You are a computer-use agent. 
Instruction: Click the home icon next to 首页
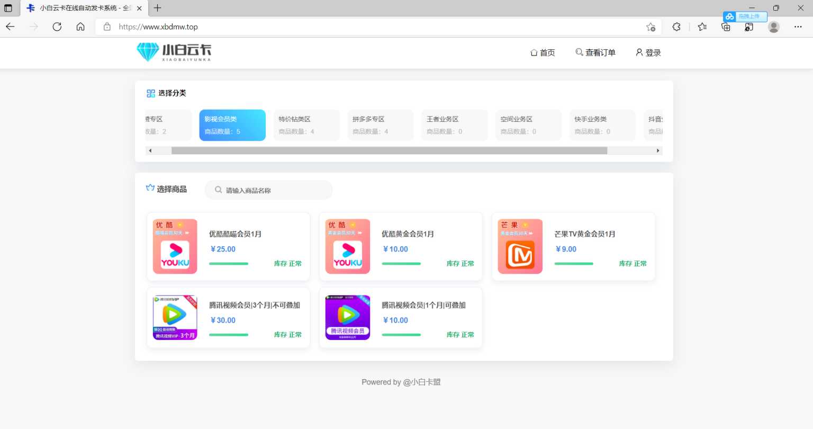(x=533, y=52)
